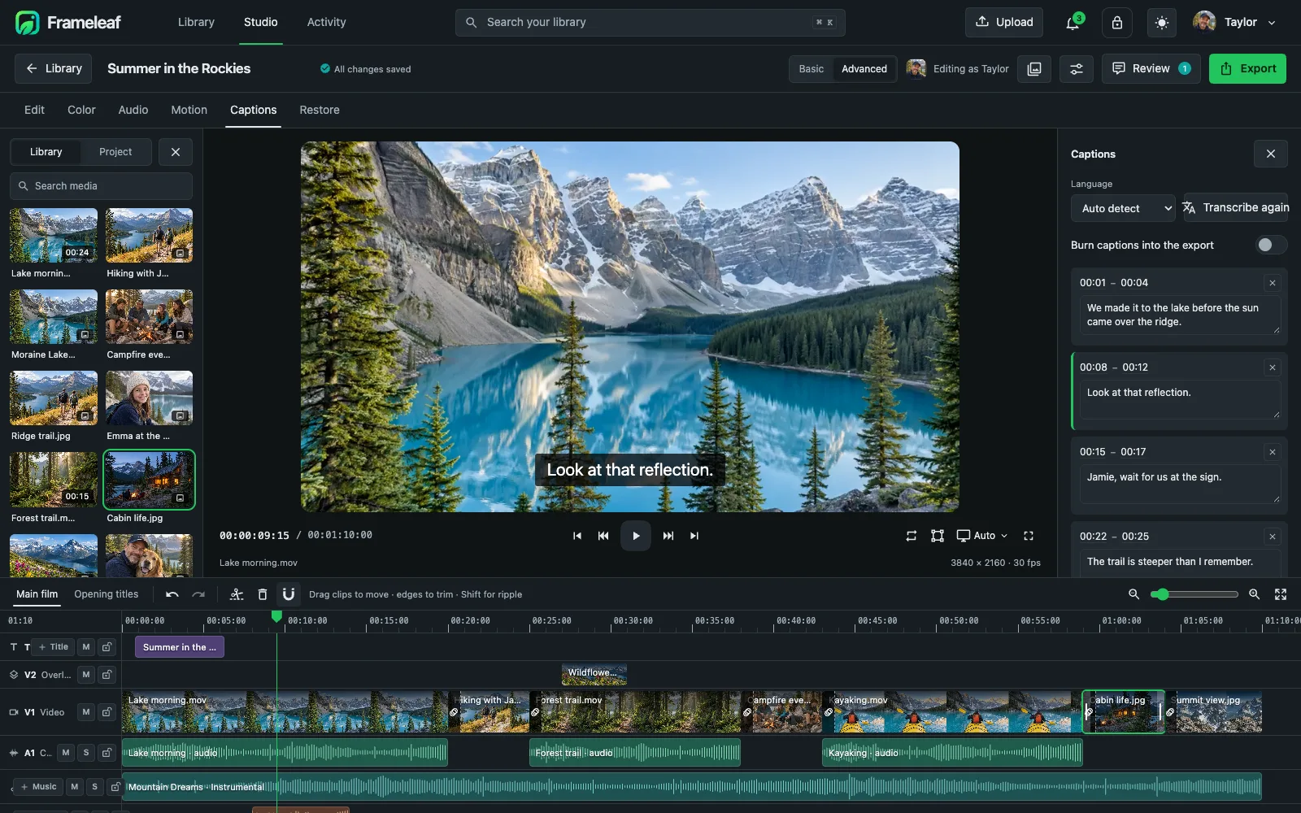Enable burn captions into the export

coord(1271,245)
